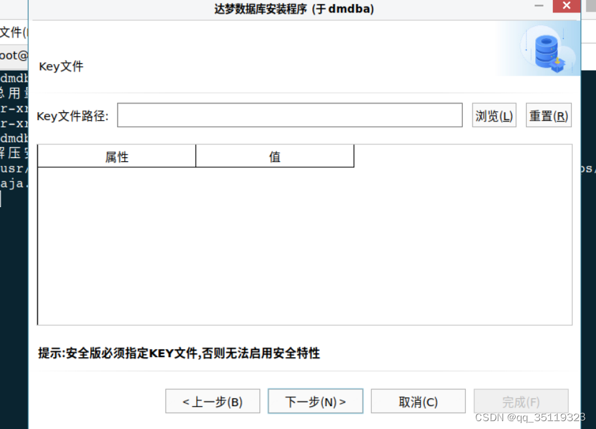This screenshot has width=596, height=429.
Task: Click the Key文件路径: label
Action: (73, 116)
